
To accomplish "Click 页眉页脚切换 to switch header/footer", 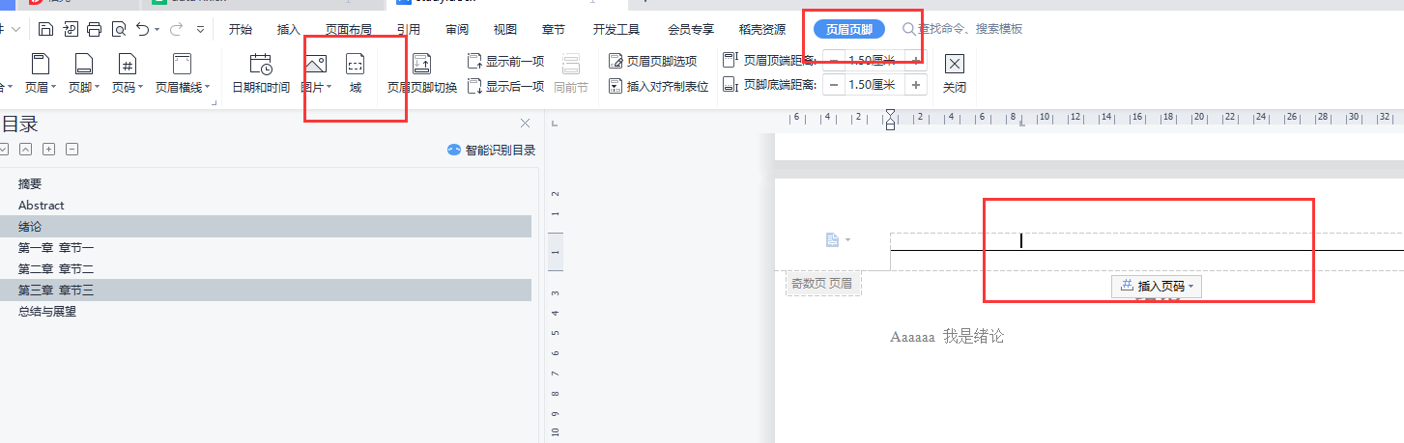I will click(422, 75).
